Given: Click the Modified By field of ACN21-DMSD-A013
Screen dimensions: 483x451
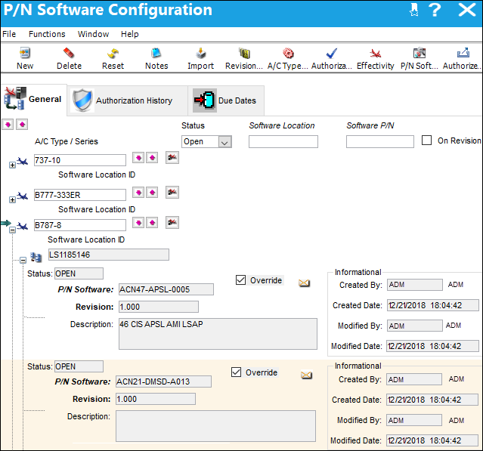Looking at the screenshot, I should click(414, 421).
